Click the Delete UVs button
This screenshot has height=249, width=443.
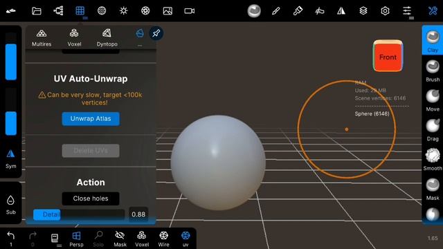(x=91, y=151)
